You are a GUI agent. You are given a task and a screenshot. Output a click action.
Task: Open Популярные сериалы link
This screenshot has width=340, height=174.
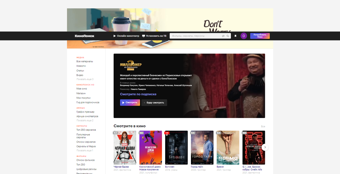click(83, 136)
